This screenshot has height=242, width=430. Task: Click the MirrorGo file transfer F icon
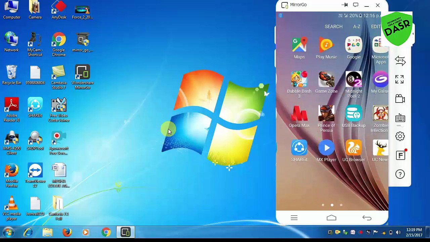click(400, 155)
